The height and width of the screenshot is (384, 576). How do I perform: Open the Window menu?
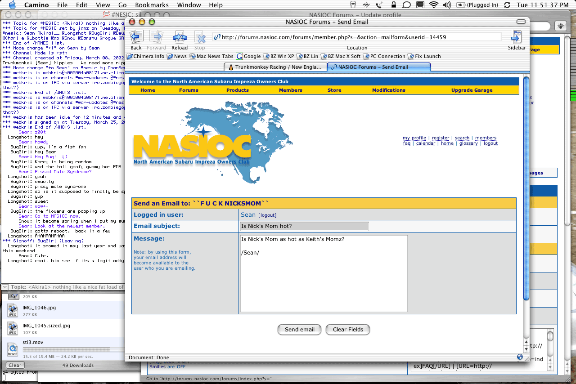point(189,5)
